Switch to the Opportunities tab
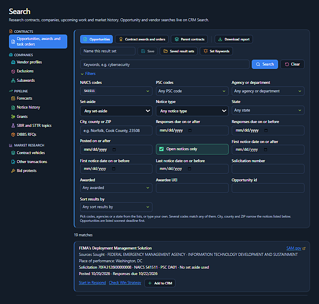The height and width of the screenshot is (304, 319). click(x=96, y=39)
